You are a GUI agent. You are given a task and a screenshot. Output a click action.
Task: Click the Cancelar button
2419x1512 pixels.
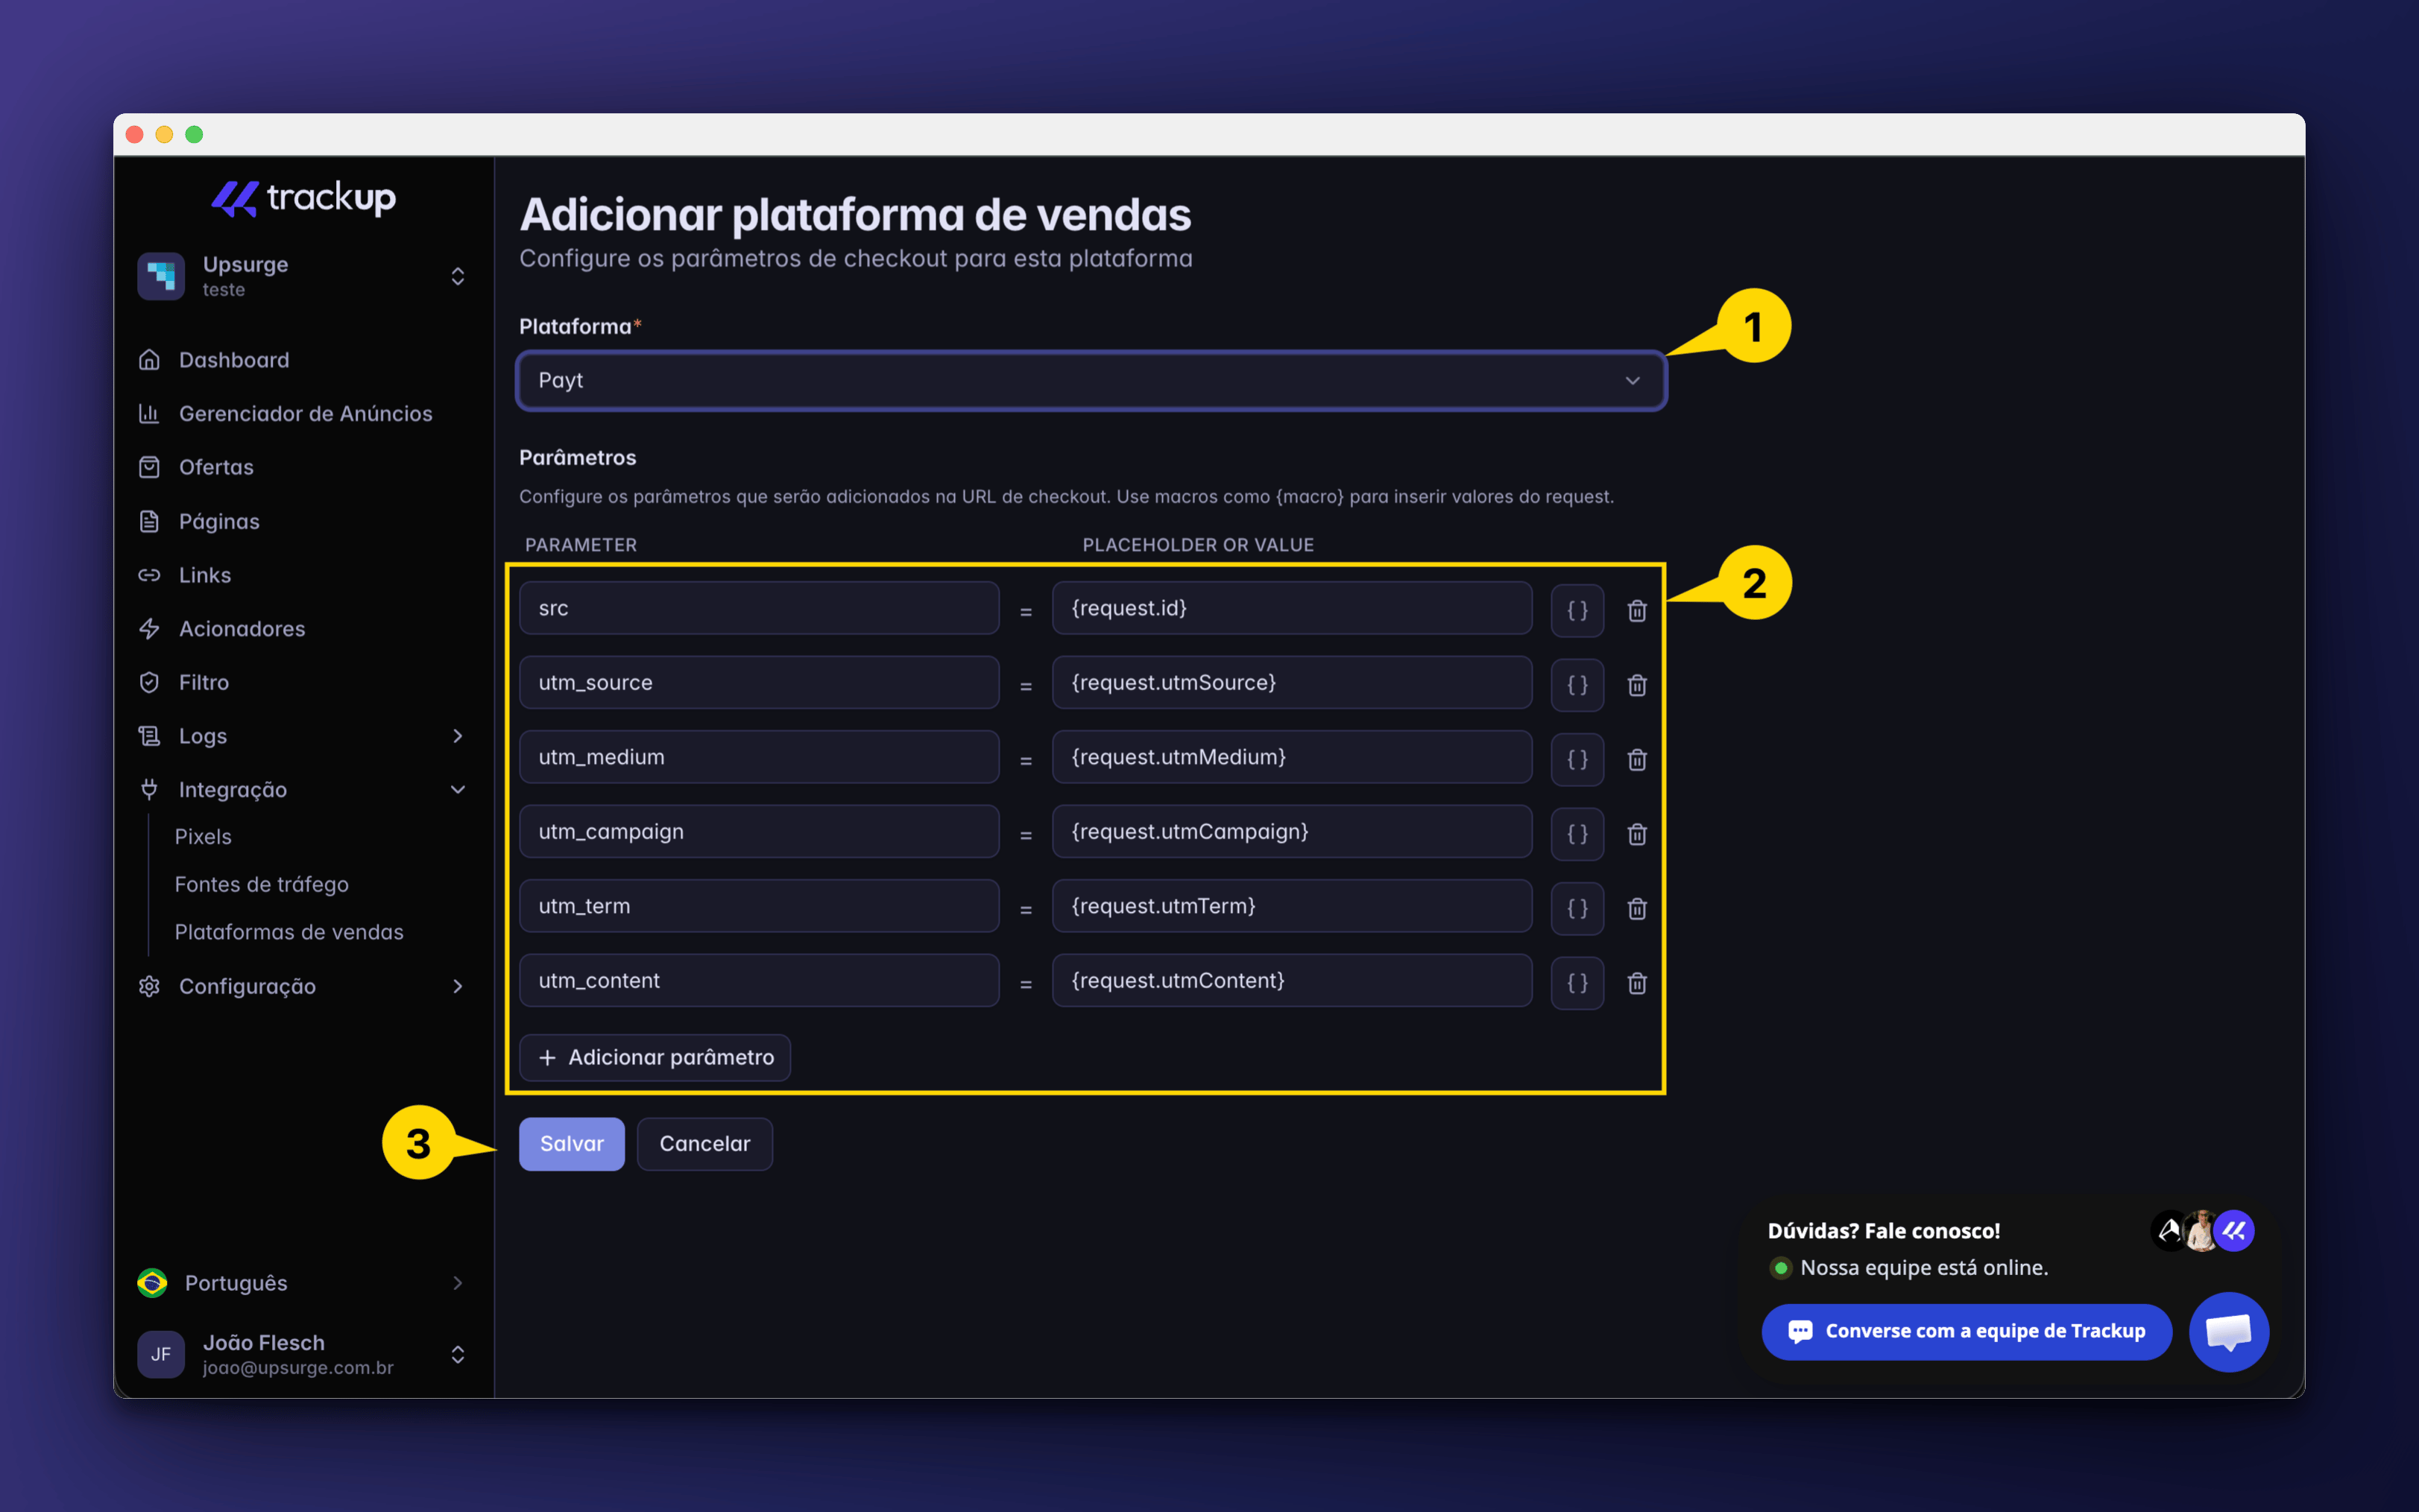tap(704, 1144)
